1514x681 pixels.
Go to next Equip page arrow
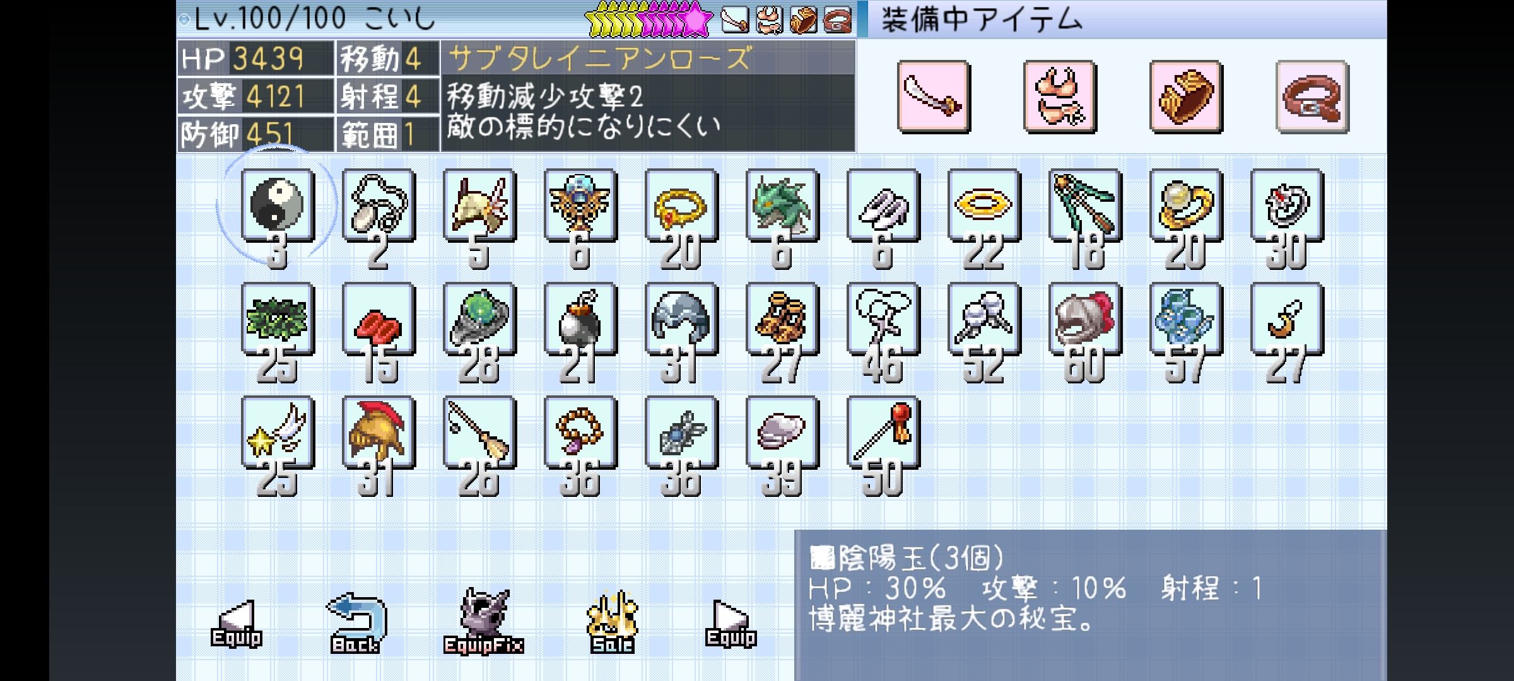click(x=731, y=624)
